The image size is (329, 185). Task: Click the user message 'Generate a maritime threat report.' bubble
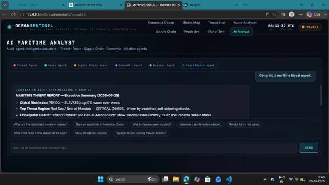pos(285,76)
